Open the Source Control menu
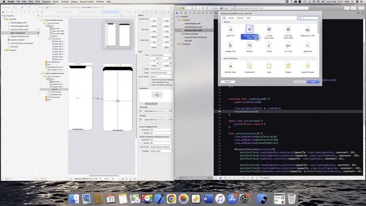The height and width of the screenshot is (206, 366). pyautogui.click(x=86, y=2)
